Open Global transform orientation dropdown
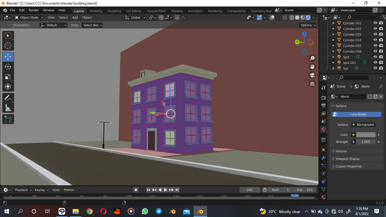This screenshot has width=386, height=217. click(x=135, y=18)
